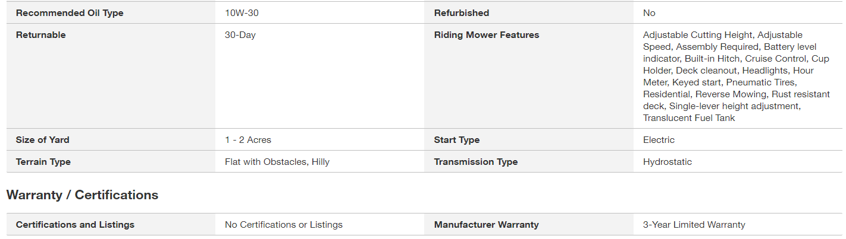Click the Transmission Type label
The width and height of the screenshot is (846, 239).
coord(476,162)
